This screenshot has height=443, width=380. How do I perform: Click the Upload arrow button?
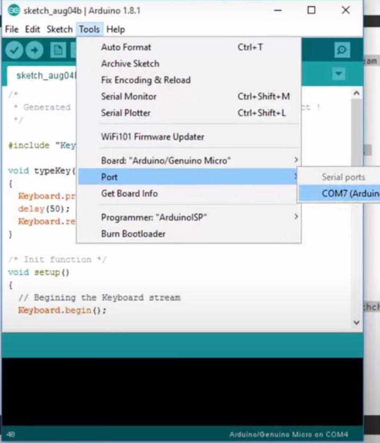[34, 50]
